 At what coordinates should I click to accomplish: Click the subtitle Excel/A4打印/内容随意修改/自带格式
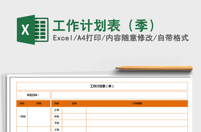pyautogui.click(x=121, y=38)
